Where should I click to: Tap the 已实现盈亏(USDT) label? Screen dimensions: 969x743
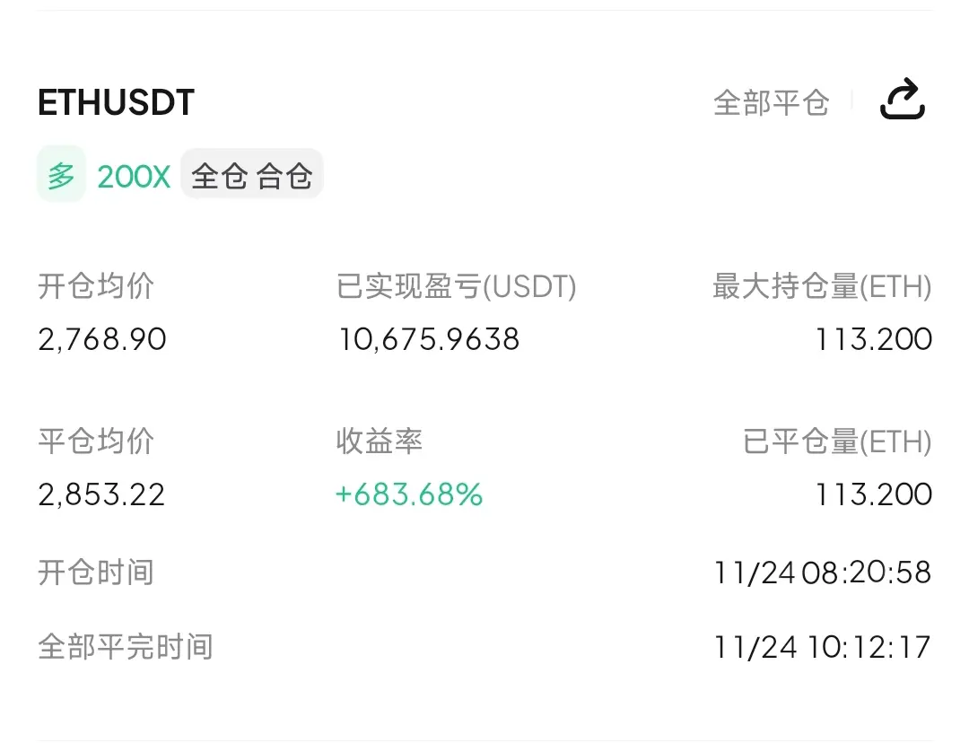(456, 287)
